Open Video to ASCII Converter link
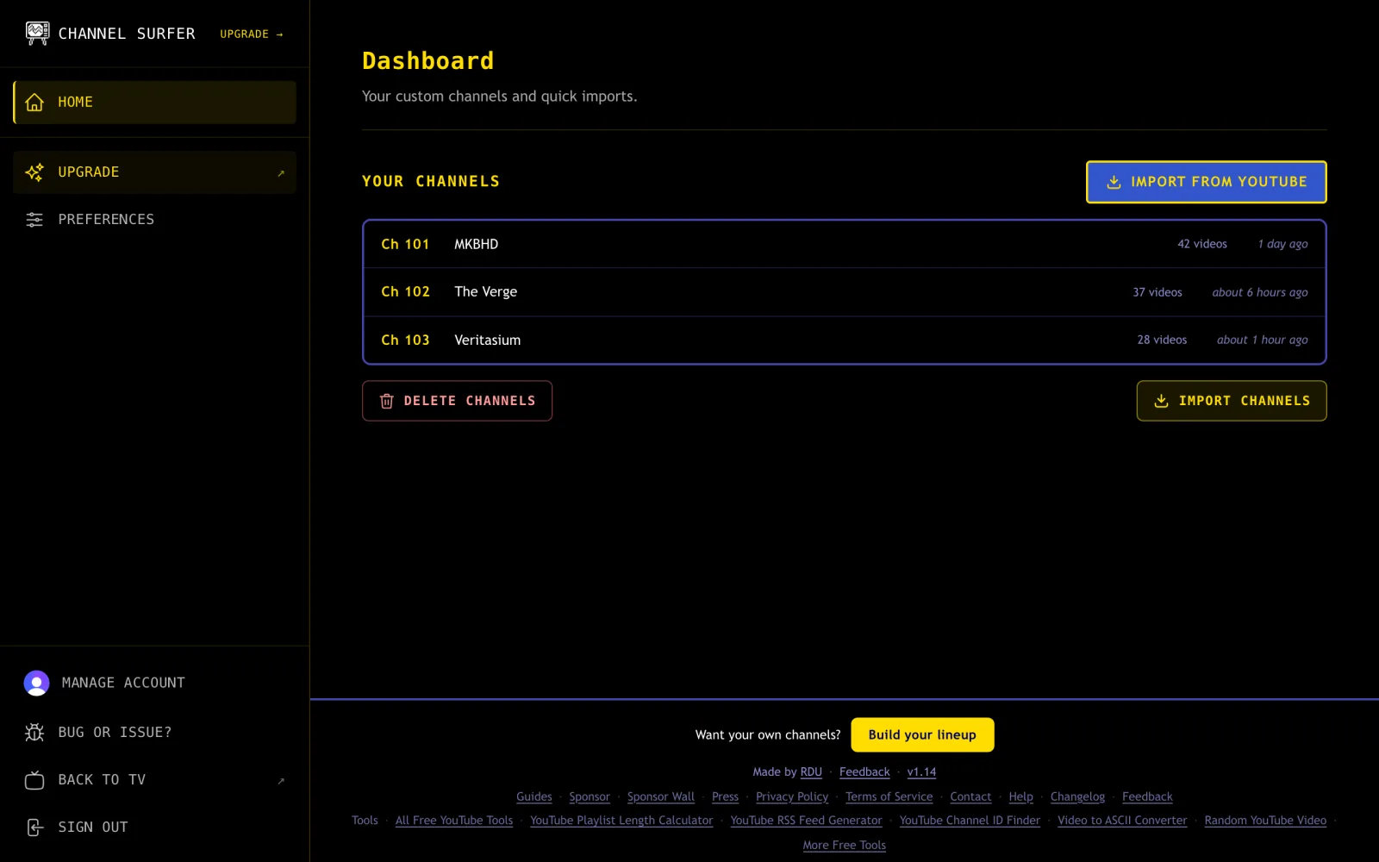This screenshot has width=1379, height=862. (x=1122, y=821)
